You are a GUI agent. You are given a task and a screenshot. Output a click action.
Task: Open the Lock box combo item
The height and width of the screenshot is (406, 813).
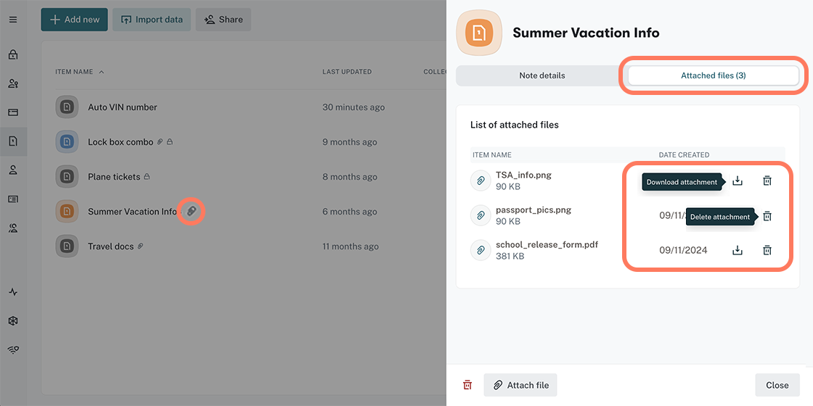point(120,142)
